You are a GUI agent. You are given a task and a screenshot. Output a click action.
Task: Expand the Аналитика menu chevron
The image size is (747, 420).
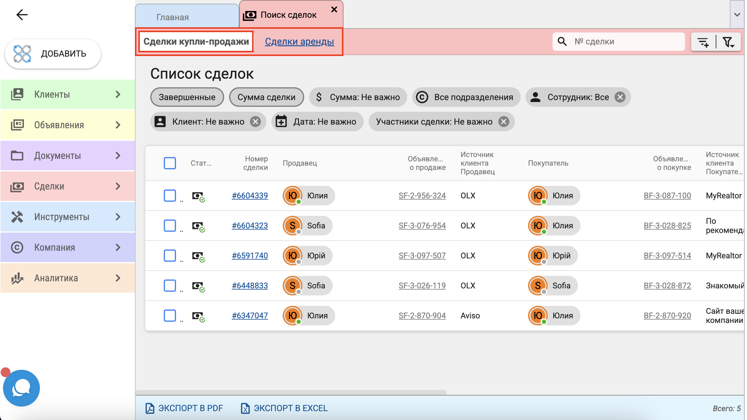[118, 278]
